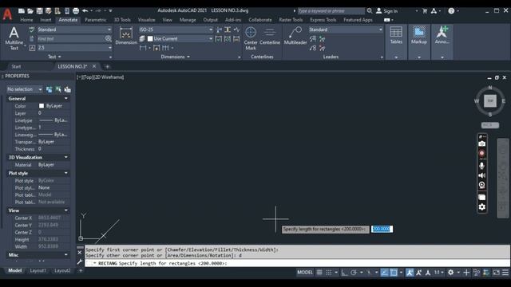Toggle snap mode in status bar
511x287 pixels.
click(329, 273)
